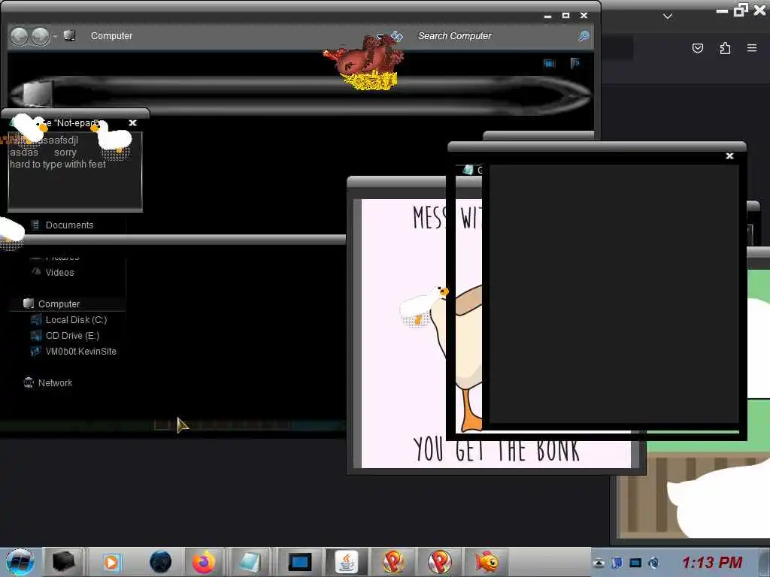Open the volume speaker tray icon
Image resolution: width=770 pixels, height=577 pixels.
[x=653, y=563]
